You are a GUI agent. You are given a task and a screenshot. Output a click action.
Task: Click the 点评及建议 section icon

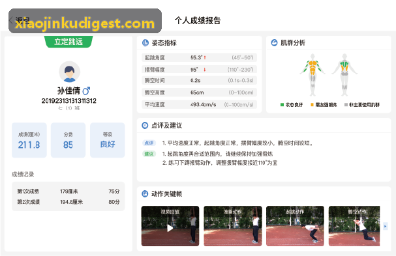click(x=145, y=125)
